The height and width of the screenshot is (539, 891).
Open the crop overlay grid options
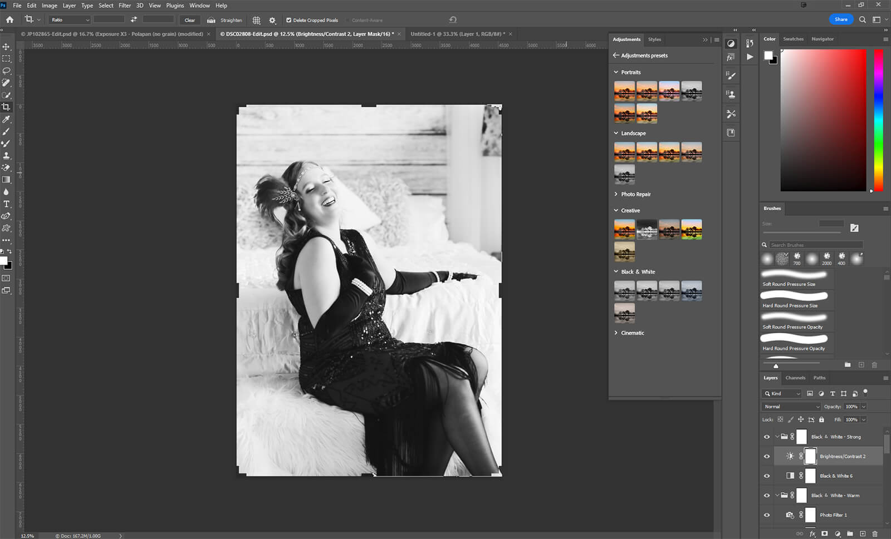coord(256,20)
